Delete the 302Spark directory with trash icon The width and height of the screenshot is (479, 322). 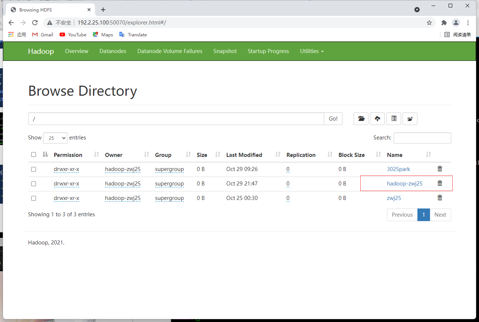coord(440,169)
